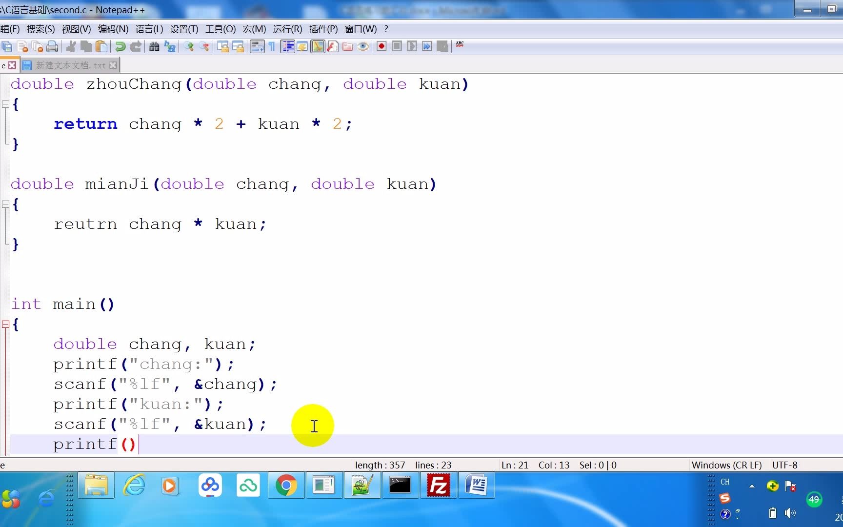Open the 运行(R) menu

click(x=288, y=29)
